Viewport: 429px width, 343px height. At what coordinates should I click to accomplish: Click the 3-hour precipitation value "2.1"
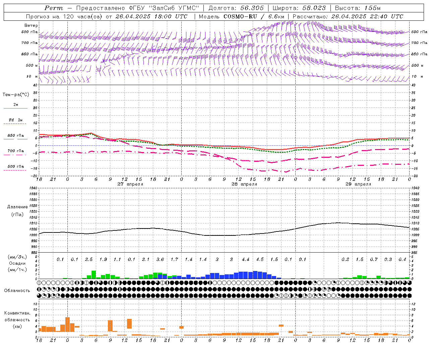[146, 259]
